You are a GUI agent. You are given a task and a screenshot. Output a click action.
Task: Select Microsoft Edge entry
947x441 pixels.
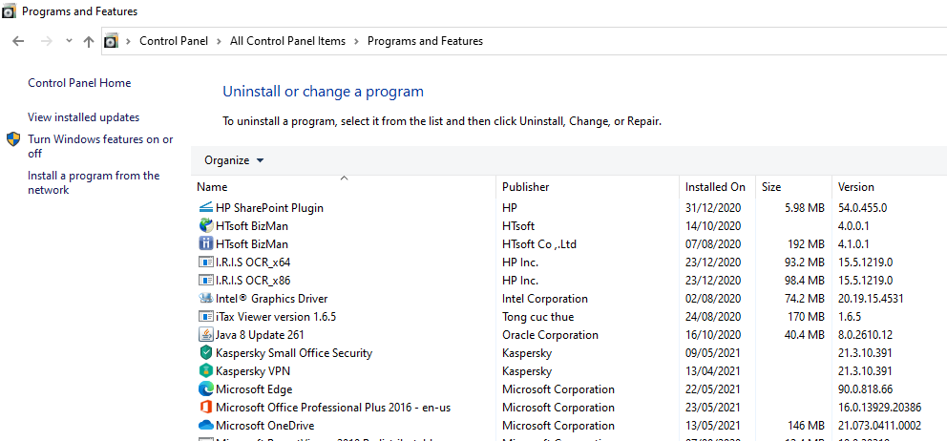254,389
